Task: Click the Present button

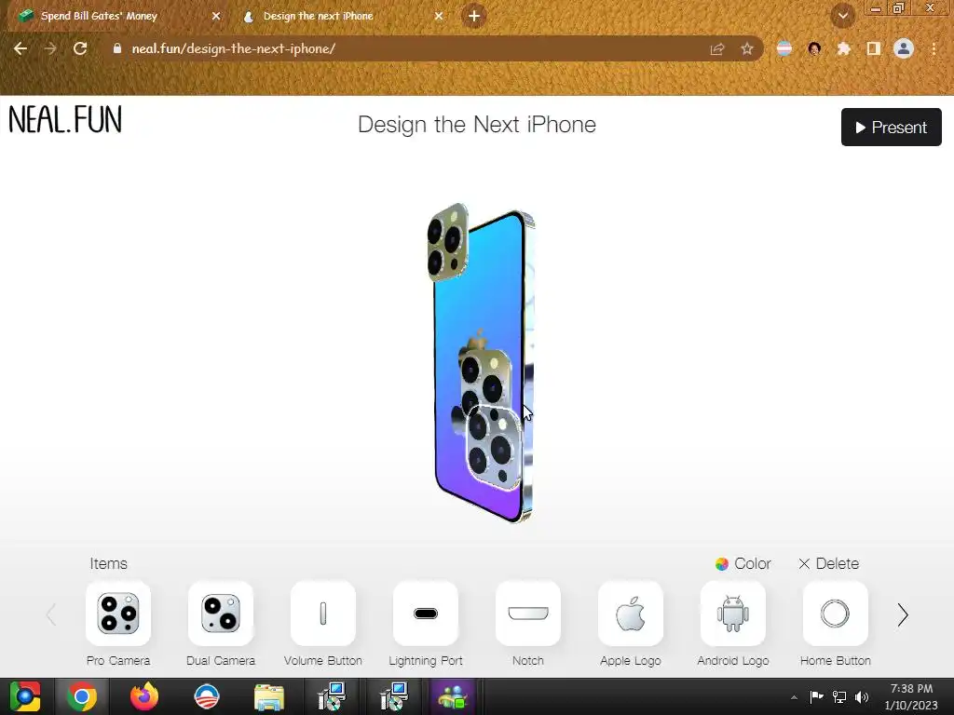Action: pos(892,127)
